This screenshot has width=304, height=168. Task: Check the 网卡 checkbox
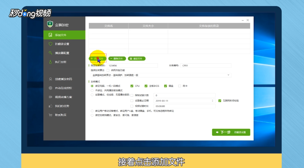point(180,86)
